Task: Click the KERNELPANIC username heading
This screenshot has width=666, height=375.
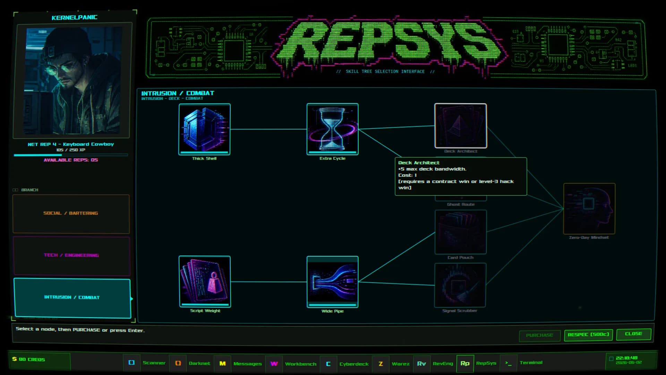Action: coord(74,17)
